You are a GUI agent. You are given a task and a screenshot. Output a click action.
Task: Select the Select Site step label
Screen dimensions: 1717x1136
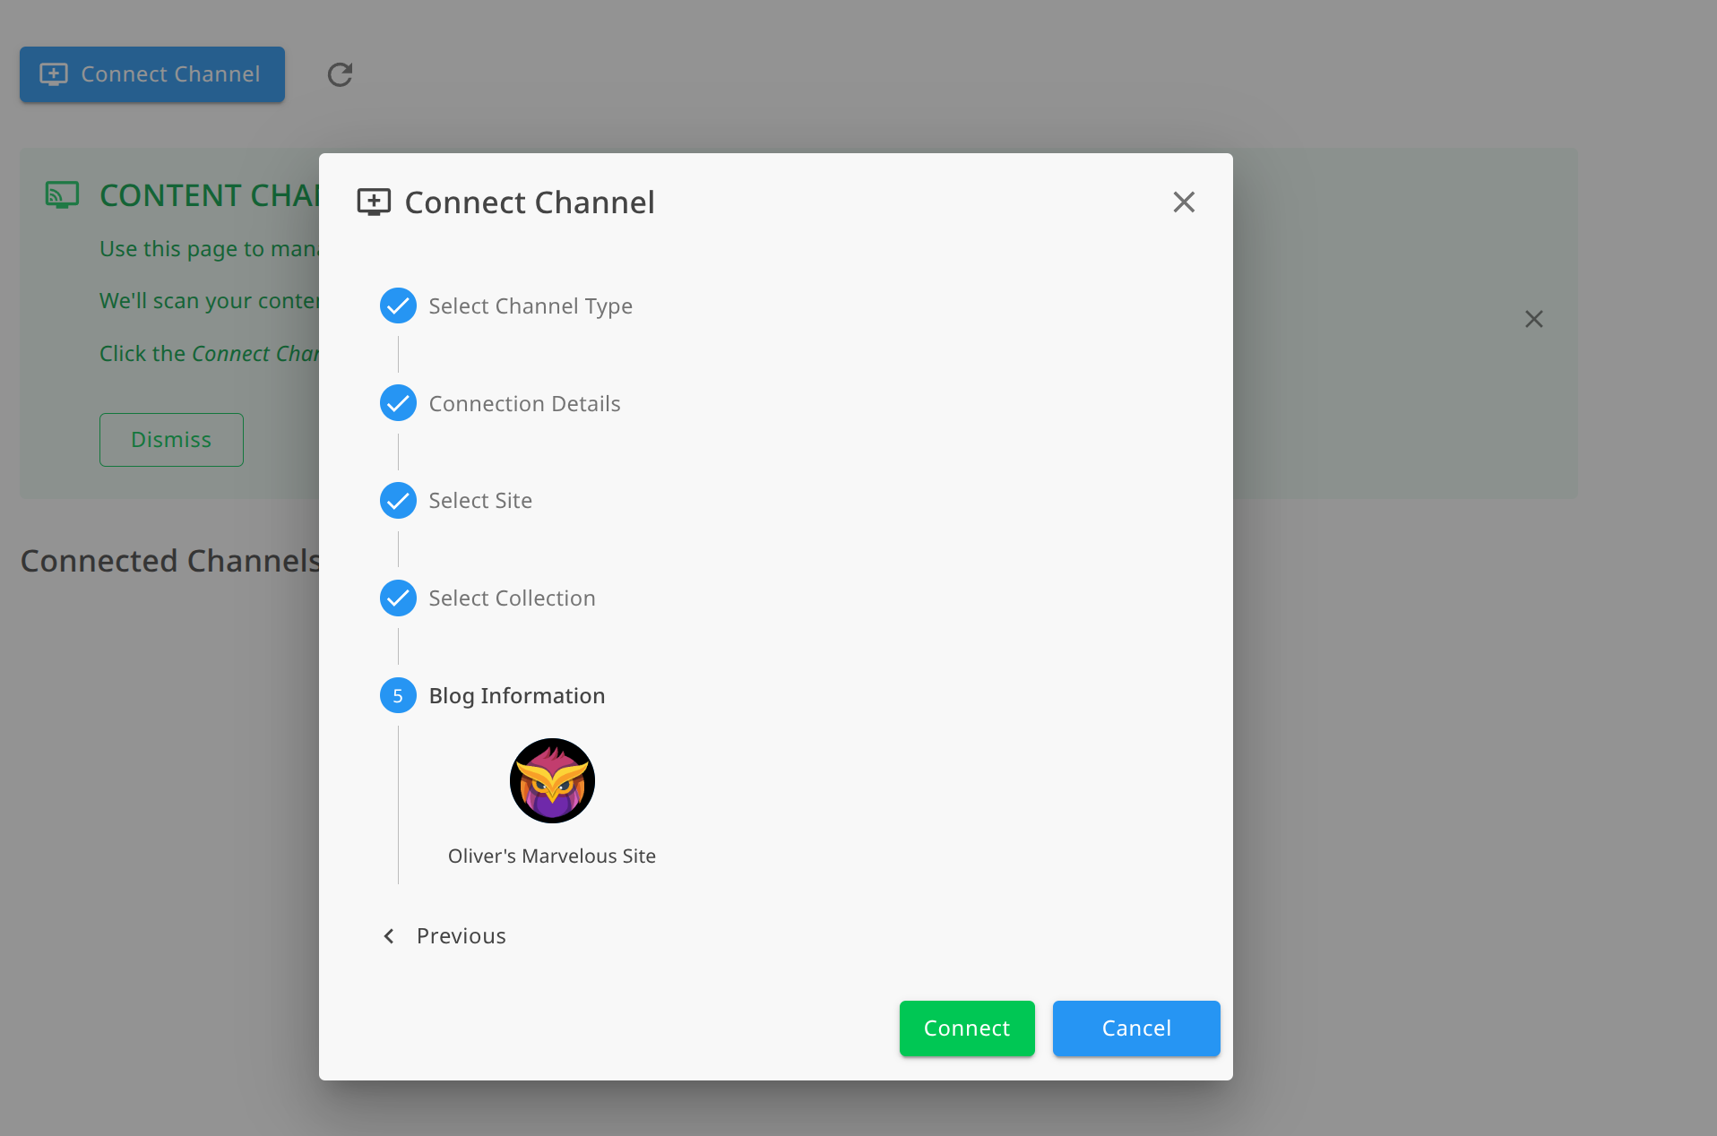(x=479, y=500)
